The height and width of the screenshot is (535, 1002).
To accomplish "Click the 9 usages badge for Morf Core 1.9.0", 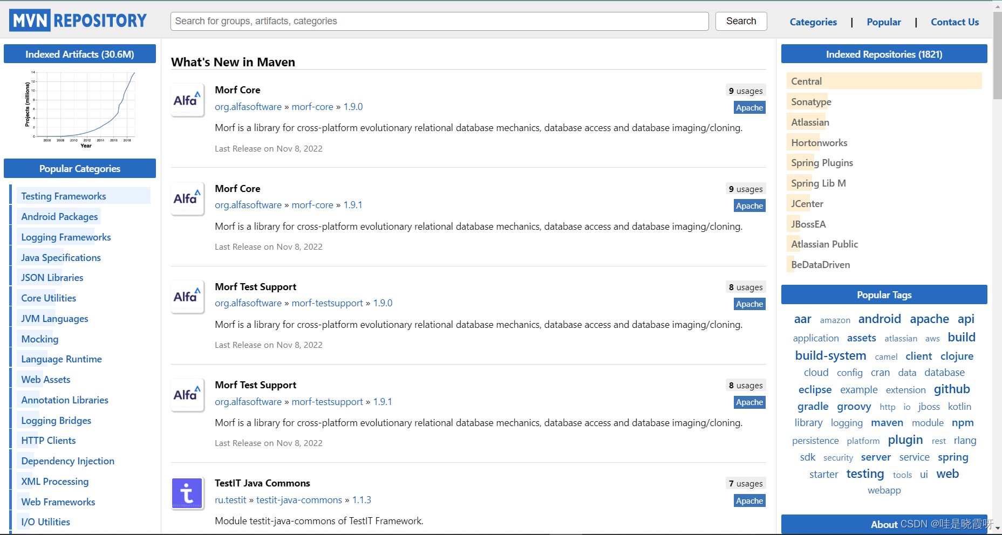I will (746, 91).
